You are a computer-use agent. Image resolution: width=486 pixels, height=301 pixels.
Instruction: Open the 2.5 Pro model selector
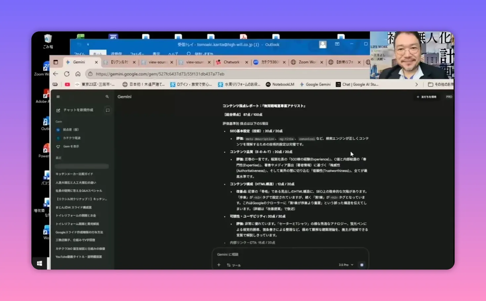coord(344,265)
